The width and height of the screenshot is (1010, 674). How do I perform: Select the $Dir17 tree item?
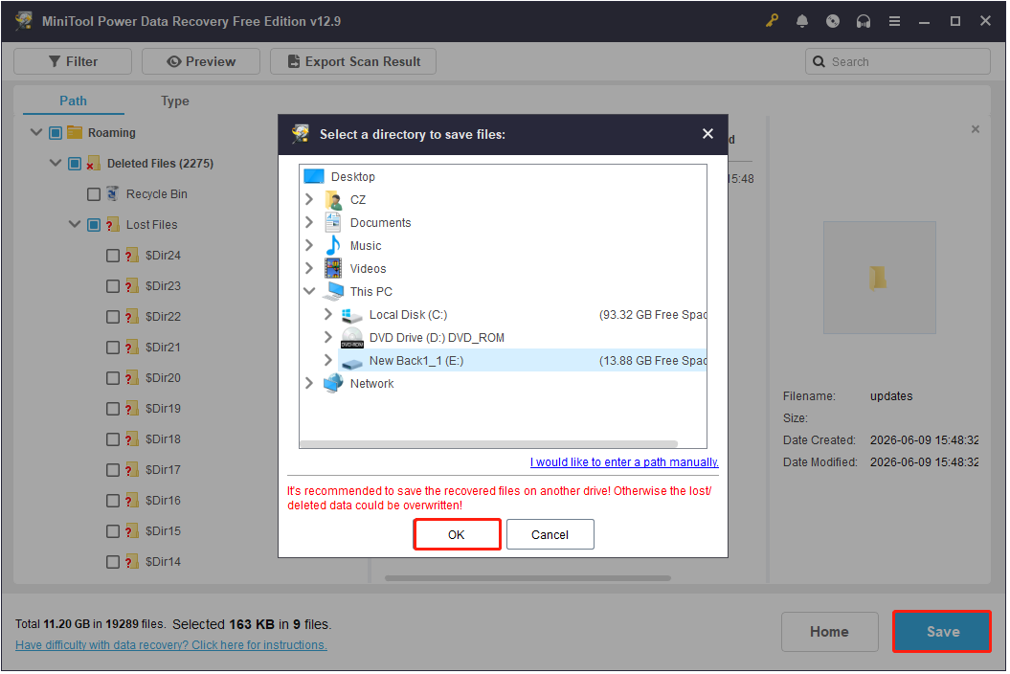(x=163, y=470)
